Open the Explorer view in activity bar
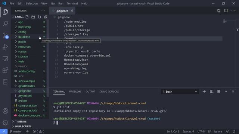 click(x=5, y=12)
